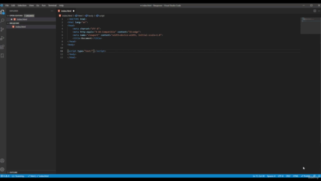This screenshot has width=321, height=181.
Task: Click the notifications bell in status bar
Action: [319, 176]
